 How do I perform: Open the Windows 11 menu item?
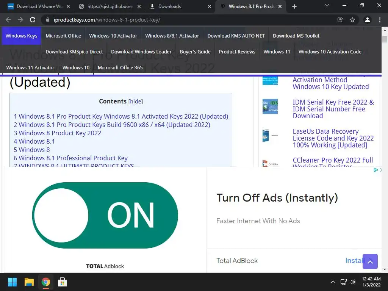point(277,52)
